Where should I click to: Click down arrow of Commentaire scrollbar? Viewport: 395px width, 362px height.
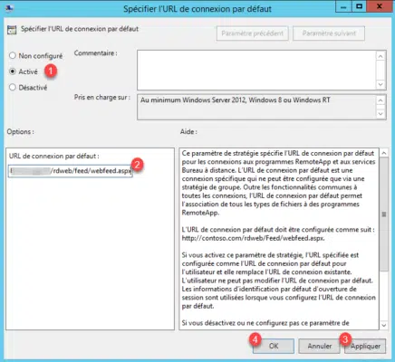(381, 84)
